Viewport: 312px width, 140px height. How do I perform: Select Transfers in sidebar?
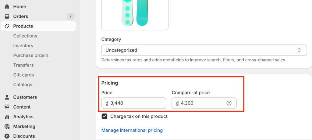pyautogui.click(x=23, y=65)
